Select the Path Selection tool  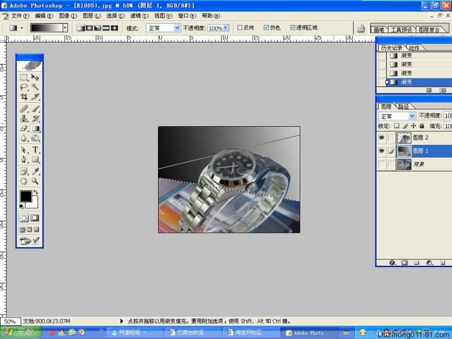[x=24, y=150]
